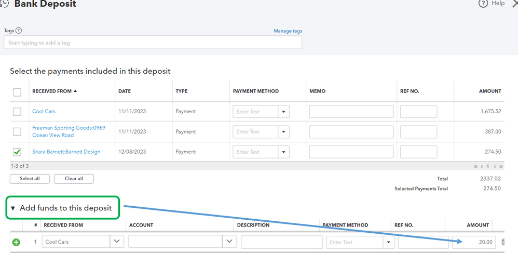Screen dimensions: 518x253
Task: Select the 387.00 amount cell
Action: pyautogui.click(x=494, y=131)
